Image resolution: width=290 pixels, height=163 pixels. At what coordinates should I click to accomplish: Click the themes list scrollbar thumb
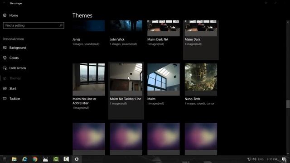[x=288, y=104]
